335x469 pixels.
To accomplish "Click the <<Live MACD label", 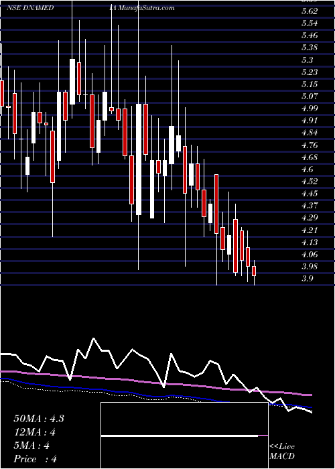I will [x=282, y=452].
